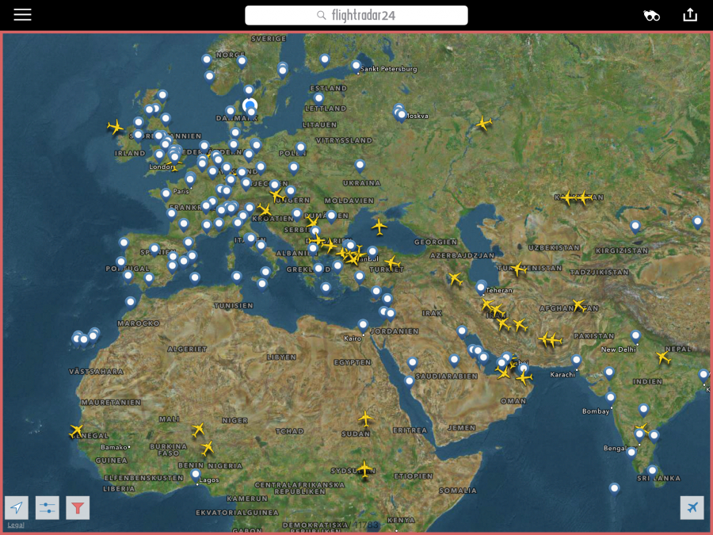Select the plane over the Black Sea
Image resolution: width=713 pixels, height=535 pixels.
pyautogui.click(x=379, y=227)
